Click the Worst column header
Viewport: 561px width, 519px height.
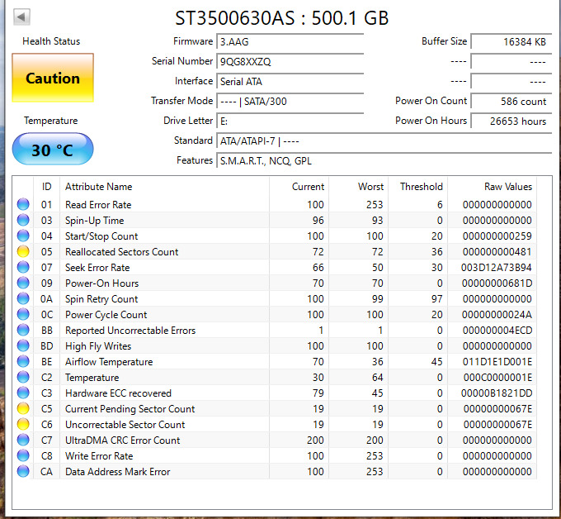click(x=370, y=187)
